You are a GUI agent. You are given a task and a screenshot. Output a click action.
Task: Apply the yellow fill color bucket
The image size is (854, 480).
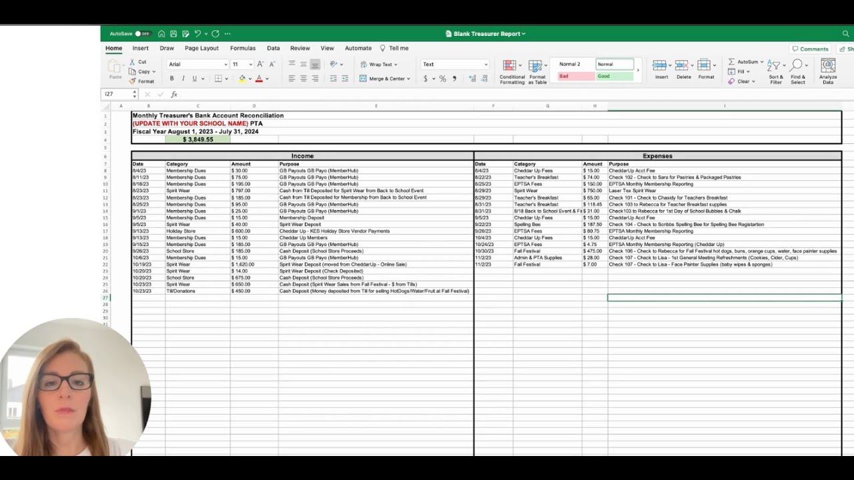coord(242,79)
